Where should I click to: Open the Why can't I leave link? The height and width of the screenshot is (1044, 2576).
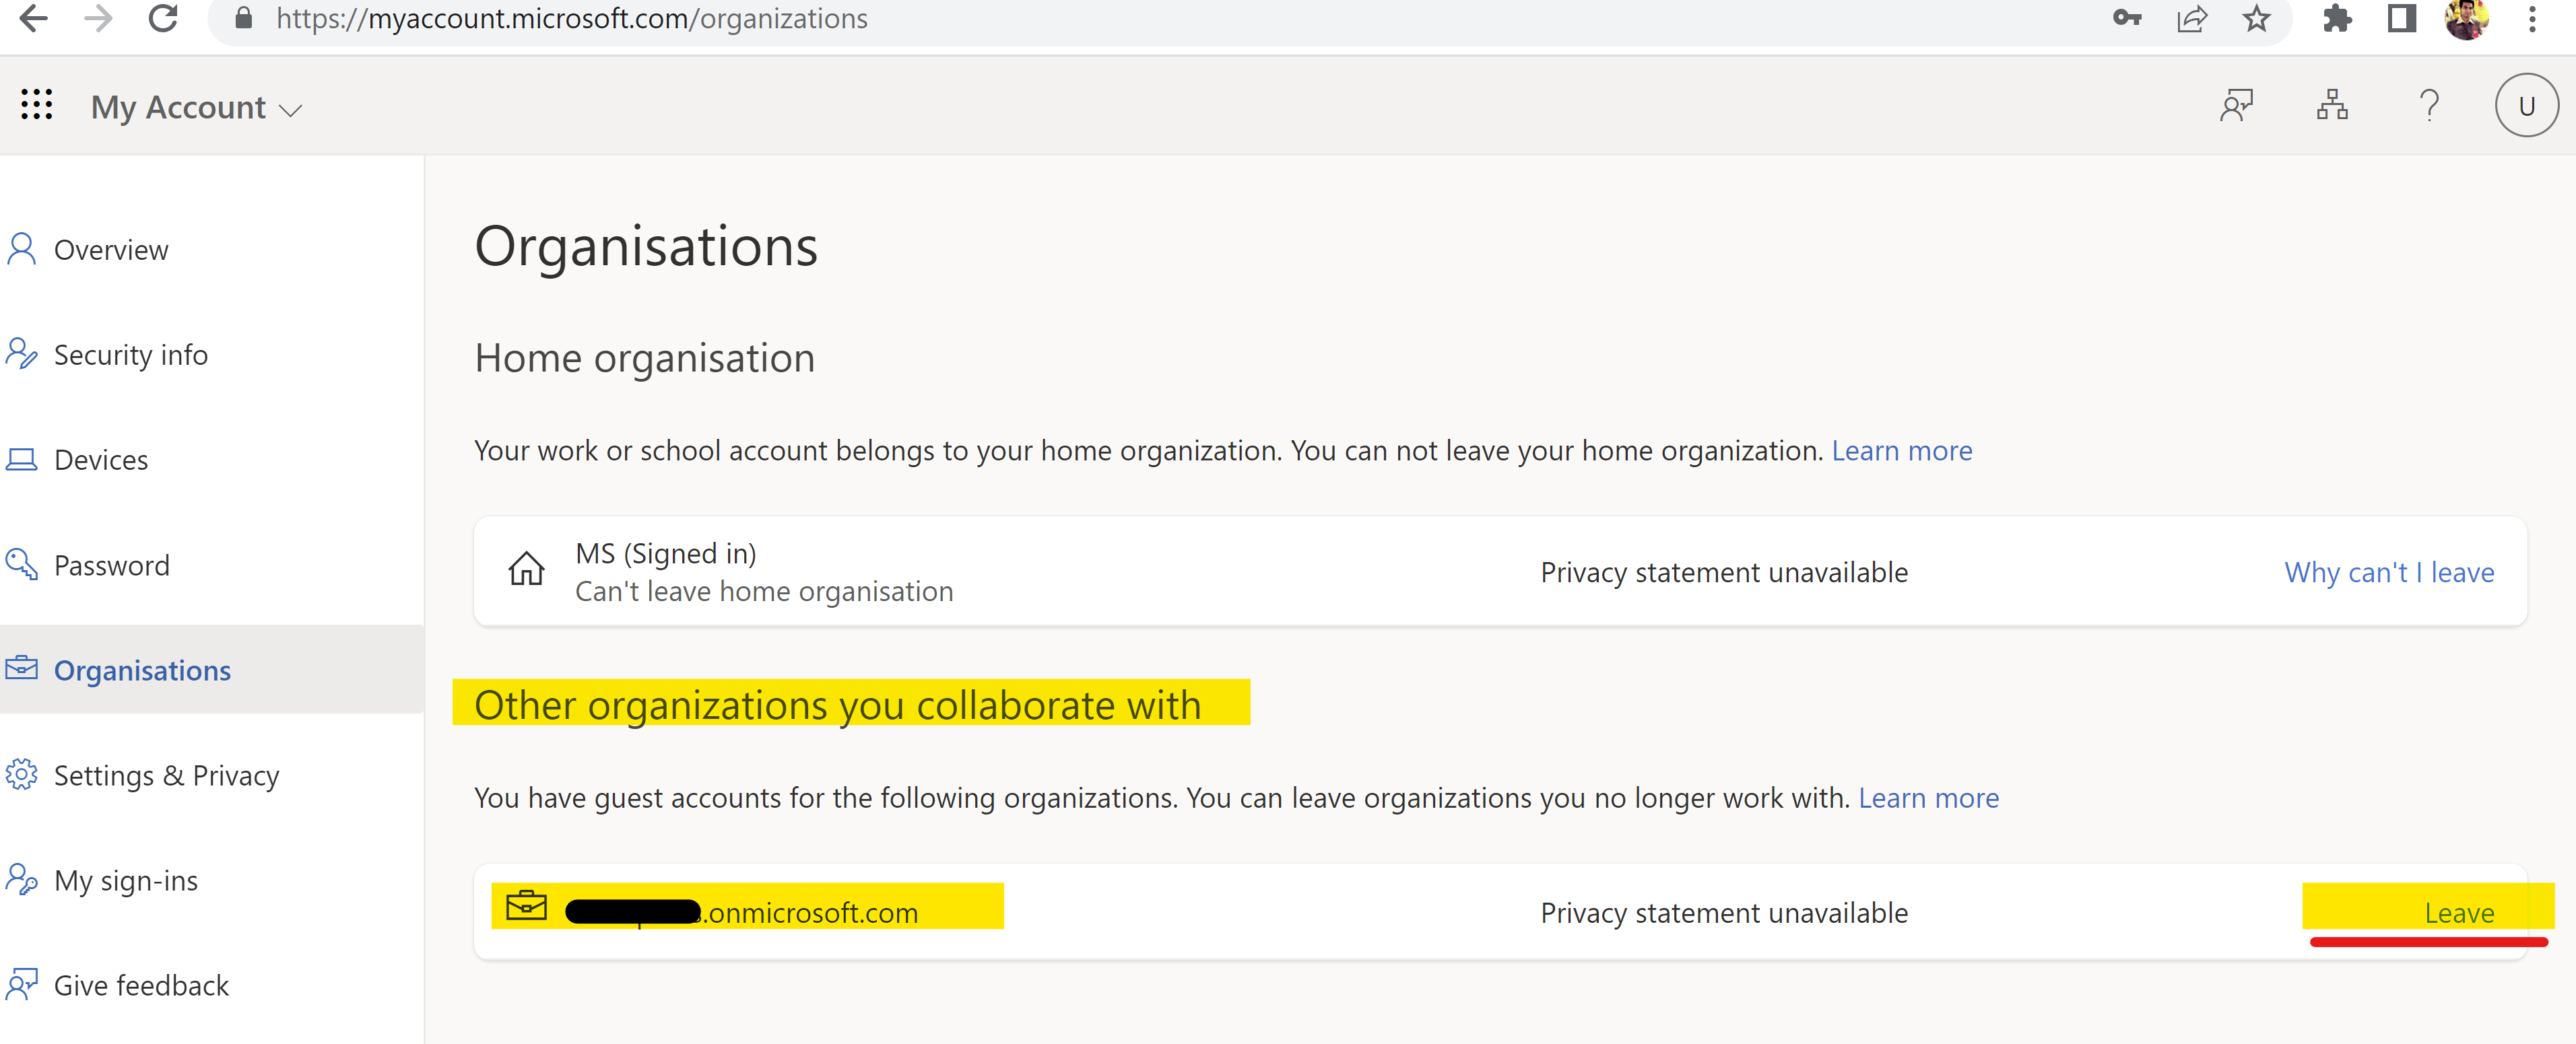click(x=2390, y=571)
